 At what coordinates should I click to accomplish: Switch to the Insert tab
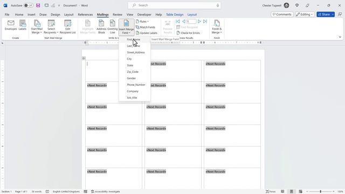coord(31,15)
